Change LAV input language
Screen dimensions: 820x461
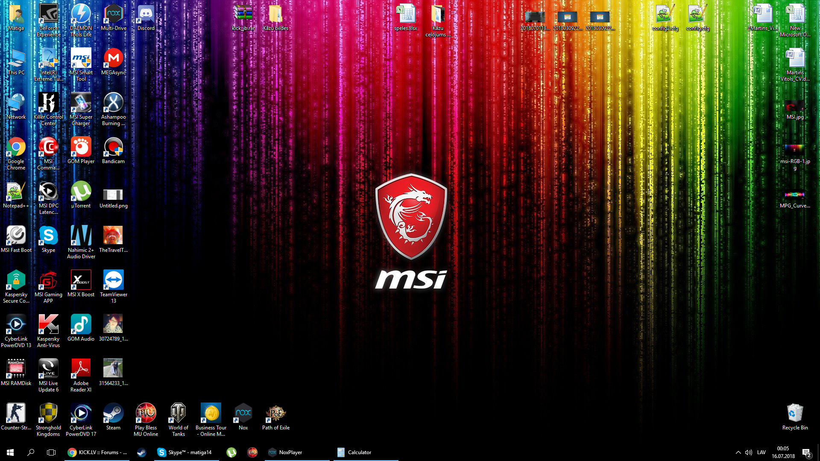[761, 452]
